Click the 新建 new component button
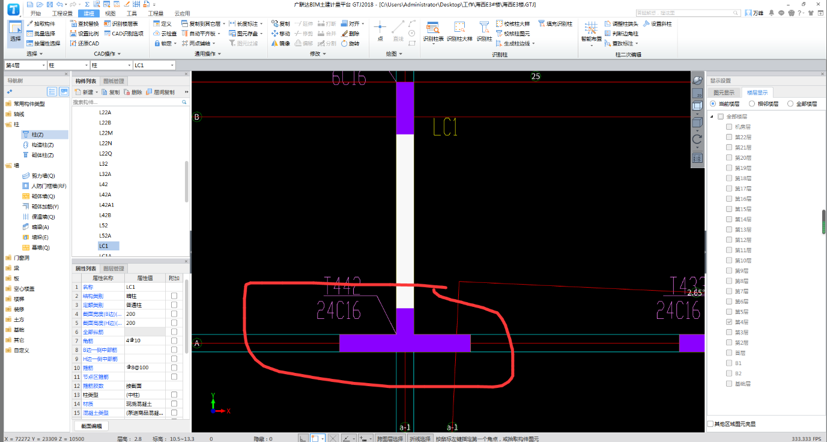The width and height of the screenshot is (827, 442). tap(86, 92)
